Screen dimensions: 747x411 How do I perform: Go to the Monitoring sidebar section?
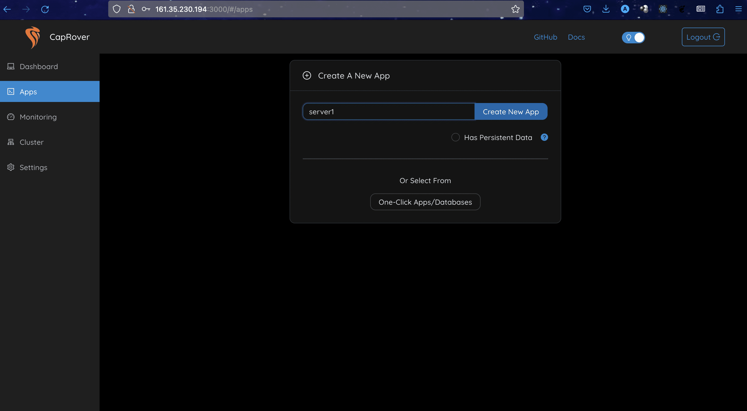tap(38, 117)
